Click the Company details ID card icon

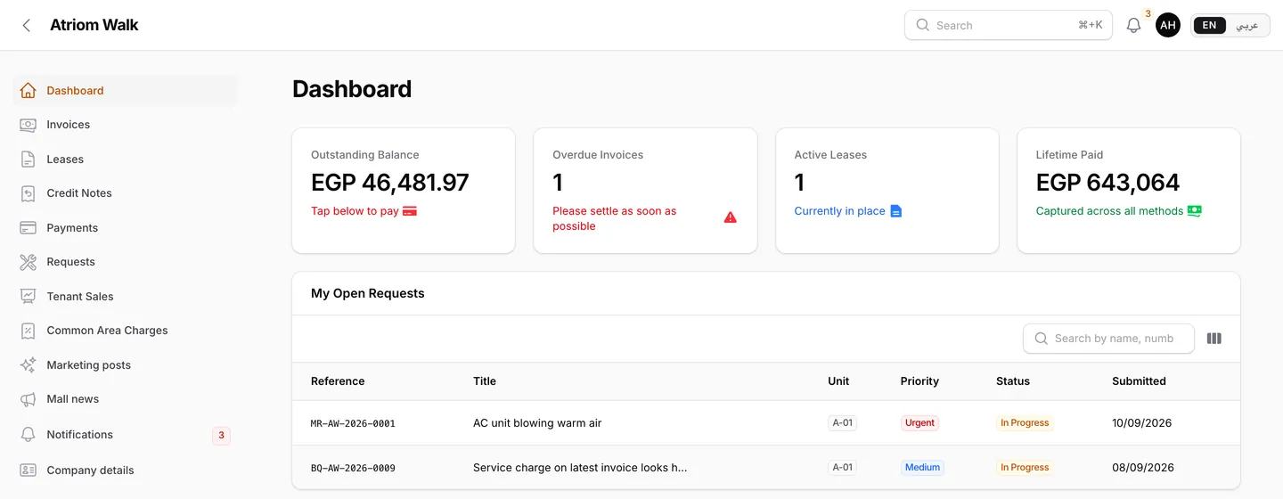tap(29, 470)
